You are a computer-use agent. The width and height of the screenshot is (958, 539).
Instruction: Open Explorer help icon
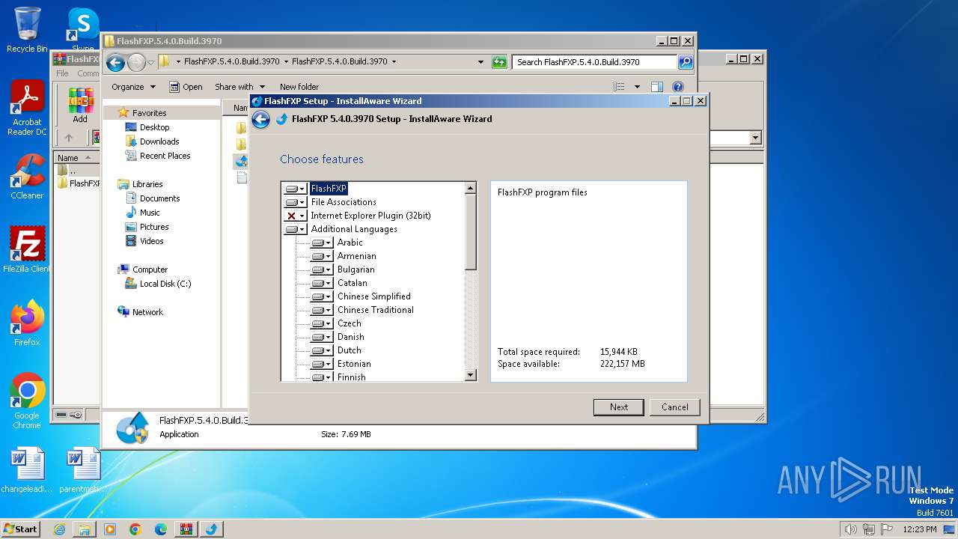677,87
